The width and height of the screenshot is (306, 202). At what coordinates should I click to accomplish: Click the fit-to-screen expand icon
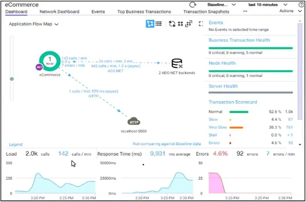pos(201,24)
